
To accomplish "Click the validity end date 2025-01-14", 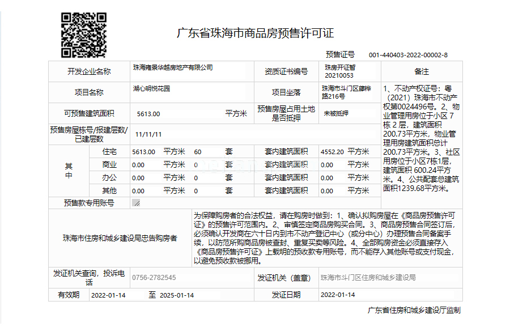I will click(x=177, y=295).
